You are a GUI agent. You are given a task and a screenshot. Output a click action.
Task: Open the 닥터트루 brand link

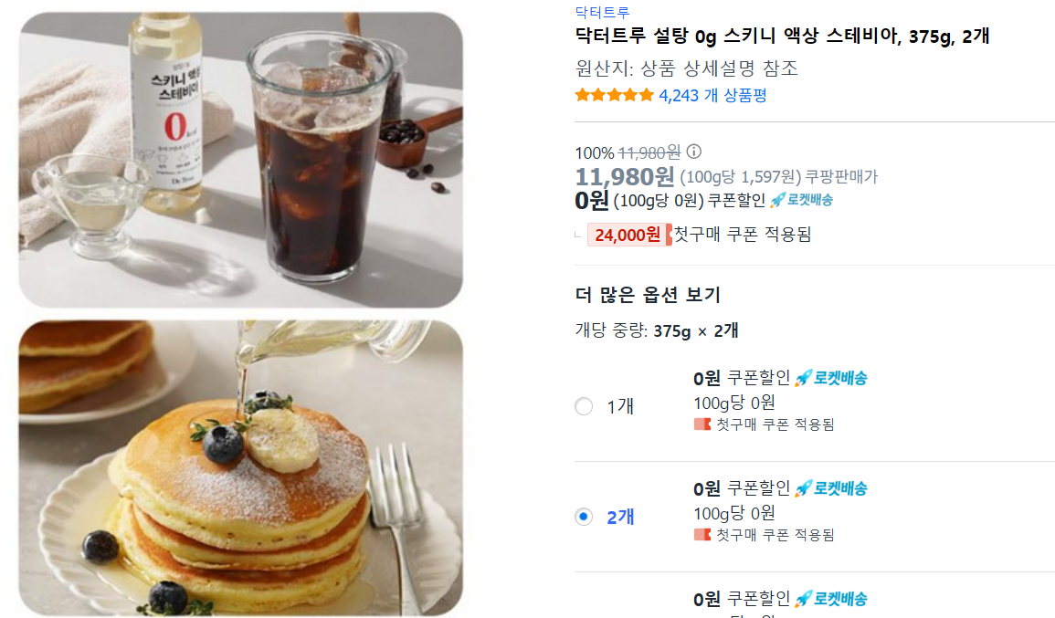602,12
